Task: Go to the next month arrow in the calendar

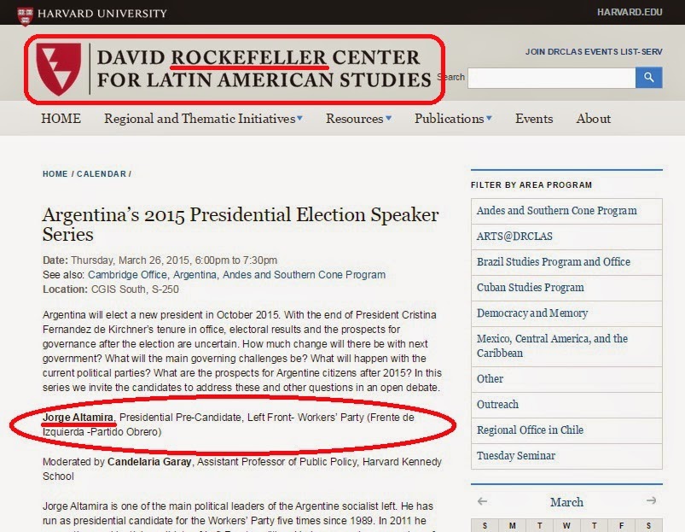Action: click(x=651, y=500)
